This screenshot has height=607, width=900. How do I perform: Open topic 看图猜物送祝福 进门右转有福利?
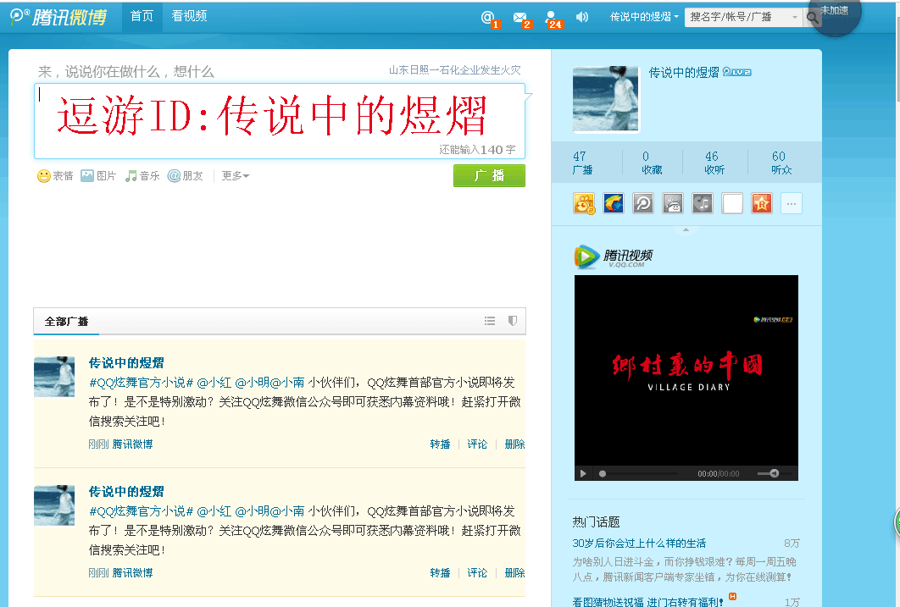[647, 601]
